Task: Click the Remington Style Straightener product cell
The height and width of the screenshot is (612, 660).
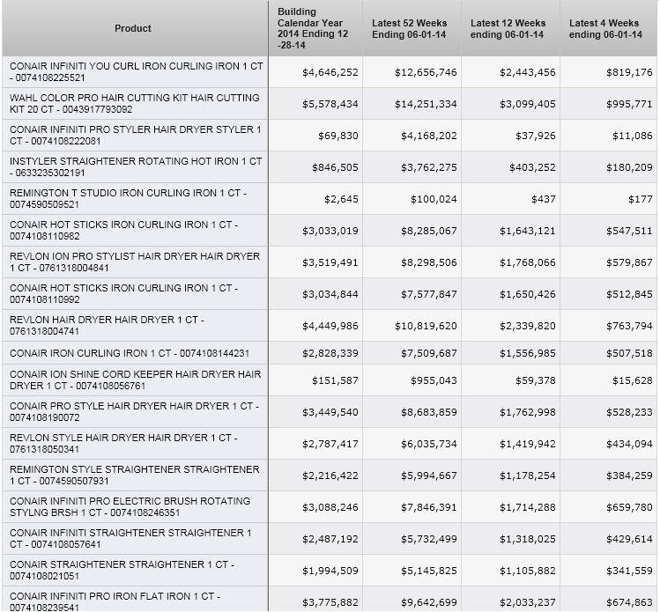Action: point(135,476)
